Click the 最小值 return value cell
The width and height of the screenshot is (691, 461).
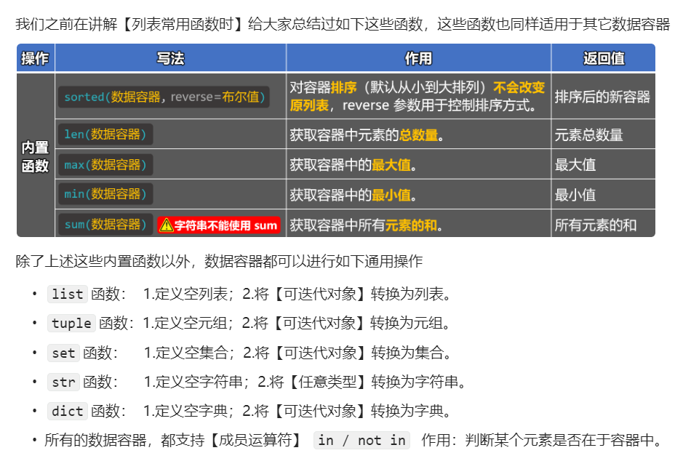tap(603, 194)
